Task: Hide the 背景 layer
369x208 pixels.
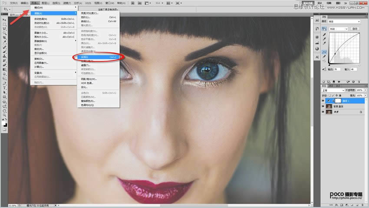Action: coord(323,112)
